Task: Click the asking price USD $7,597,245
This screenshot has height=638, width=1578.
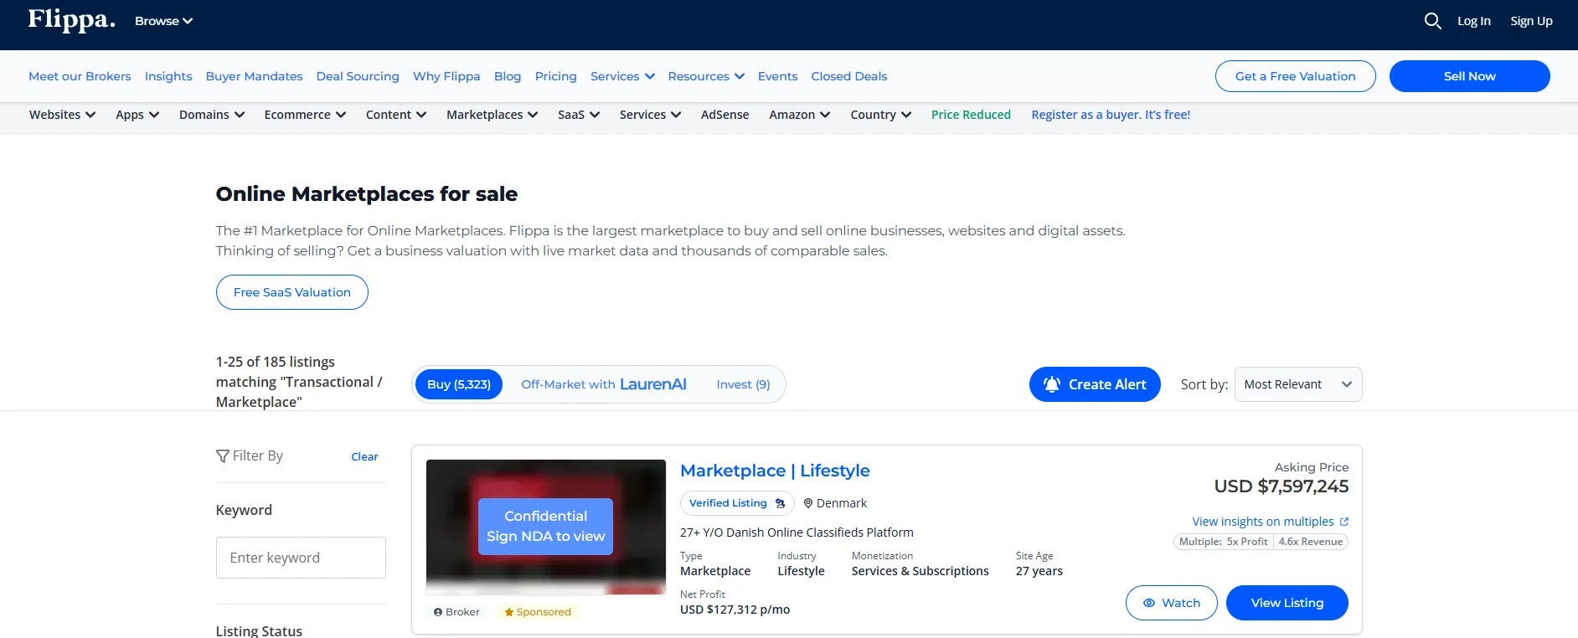Action: (x=1281, y=486)
